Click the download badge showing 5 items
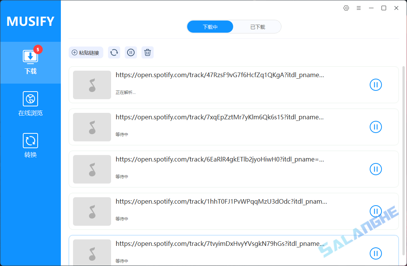Screen dimensions: 407x266 (x=38, y=49)
